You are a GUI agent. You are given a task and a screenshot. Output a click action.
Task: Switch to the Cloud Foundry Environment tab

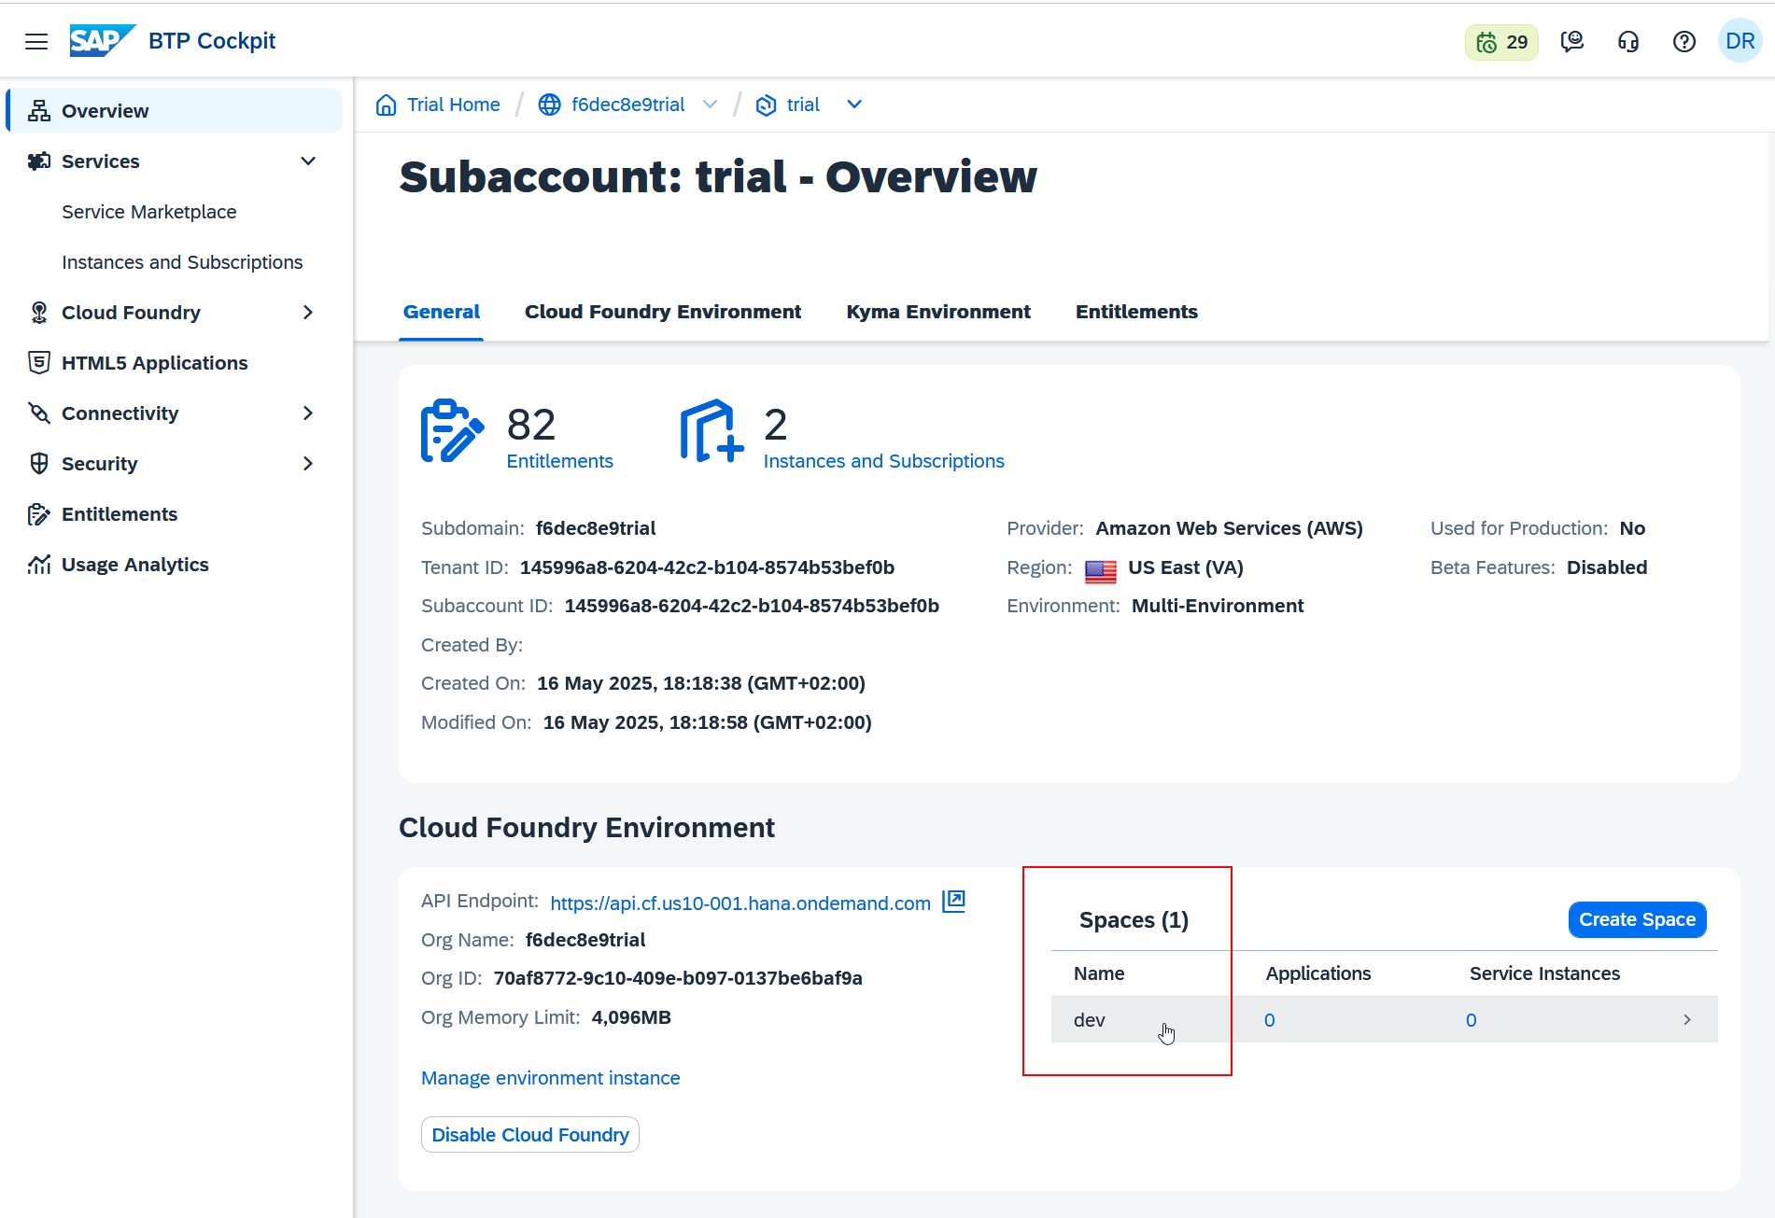[663, 312]
